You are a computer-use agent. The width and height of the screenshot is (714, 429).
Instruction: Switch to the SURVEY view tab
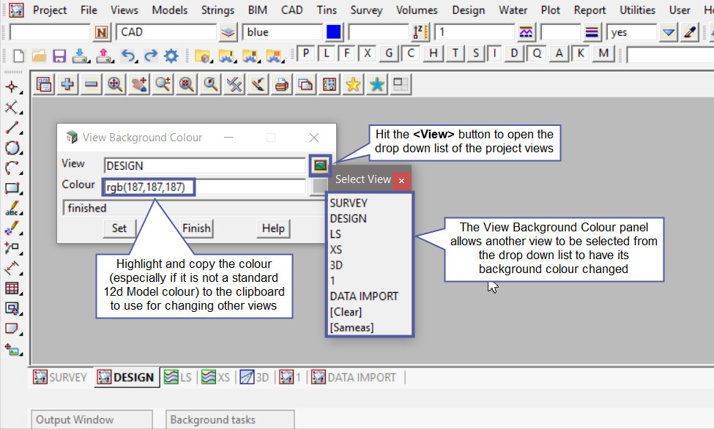(61, 378)
